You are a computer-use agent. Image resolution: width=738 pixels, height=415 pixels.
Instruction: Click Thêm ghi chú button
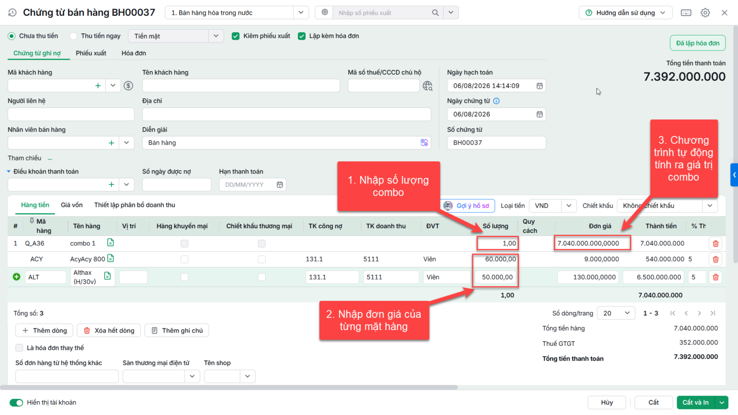click(x=177, y=331)
